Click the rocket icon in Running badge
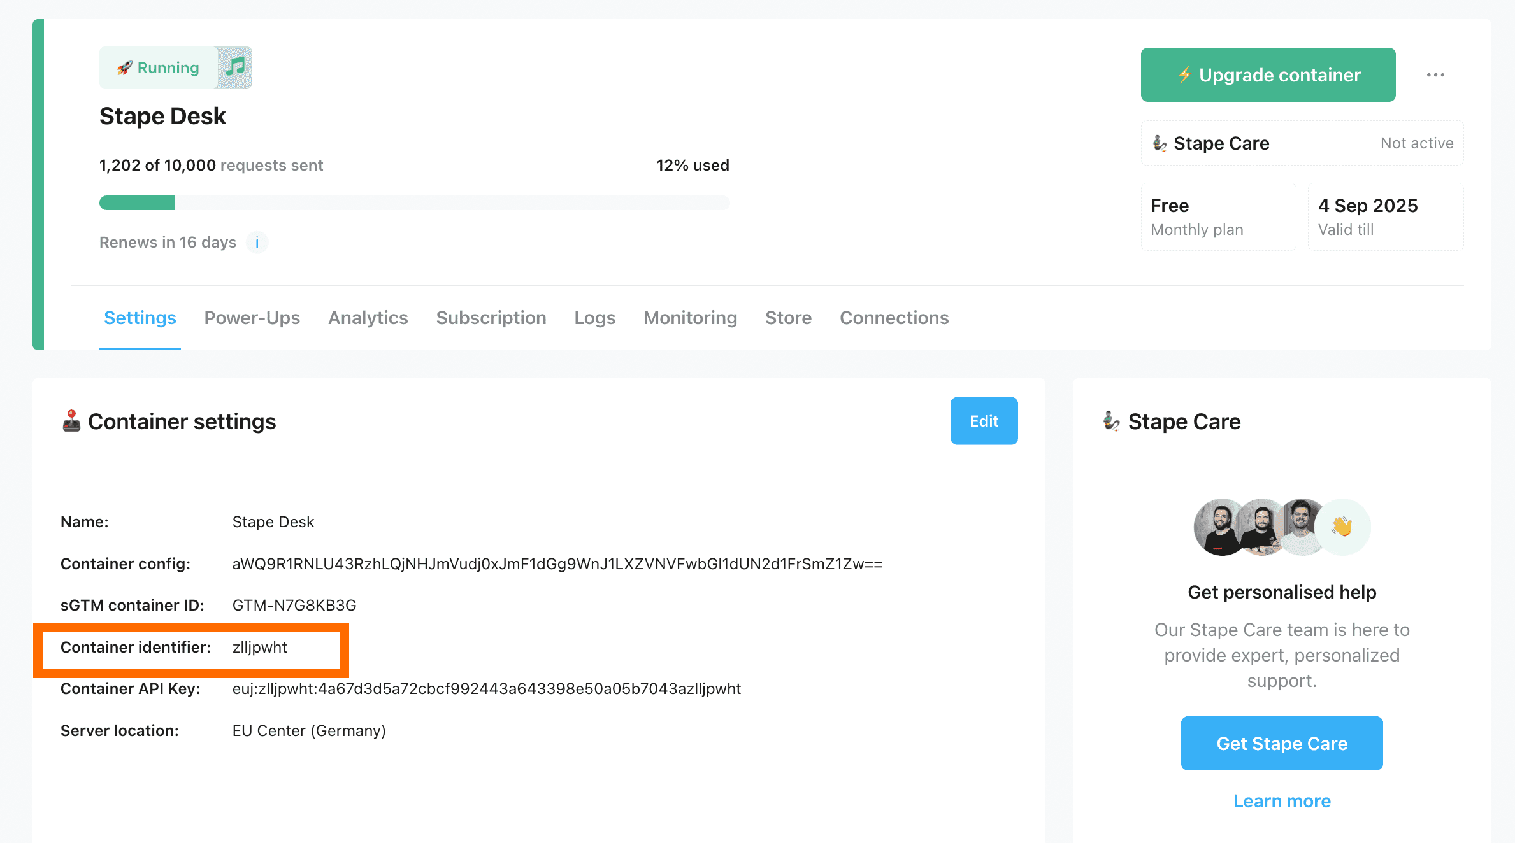The height and width of the screenshot is (843, 1515). [x=124, y=68]
